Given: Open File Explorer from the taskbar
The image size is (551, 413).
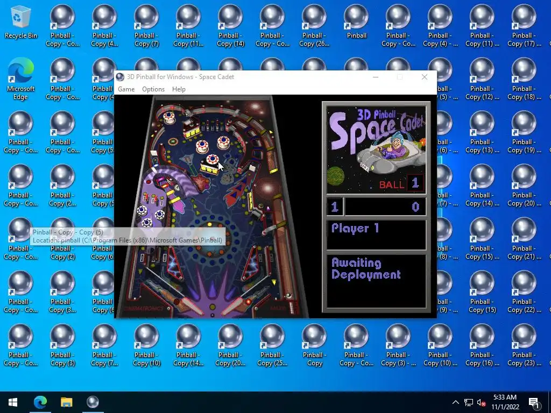Looking at the screenshot, I should tap(66, 402).
